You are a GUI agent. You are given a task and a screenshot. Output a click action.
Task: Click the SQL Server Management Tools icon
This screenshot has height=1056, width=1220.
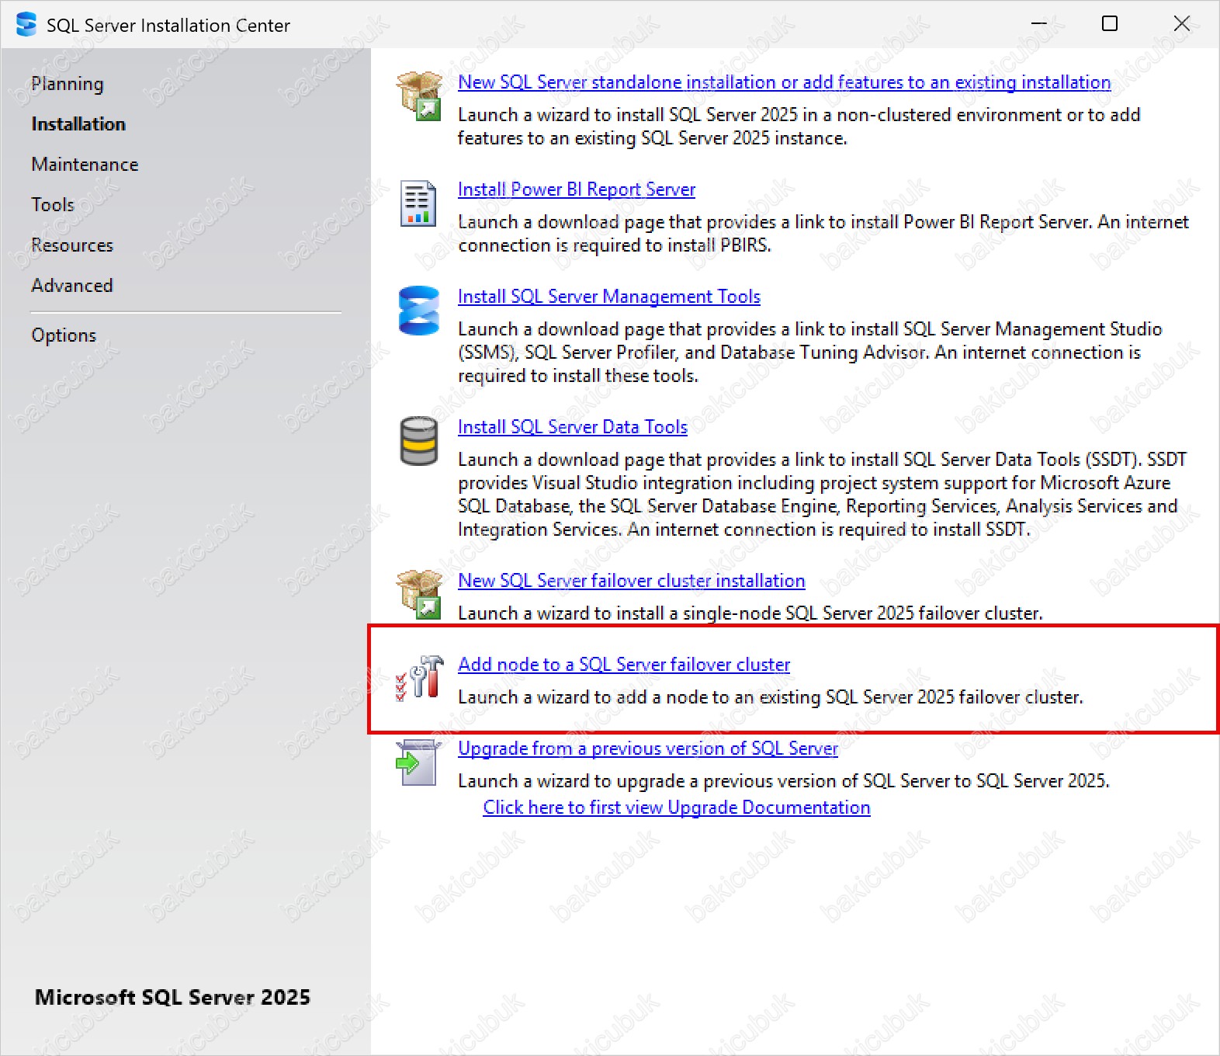(x=418, y=311)
